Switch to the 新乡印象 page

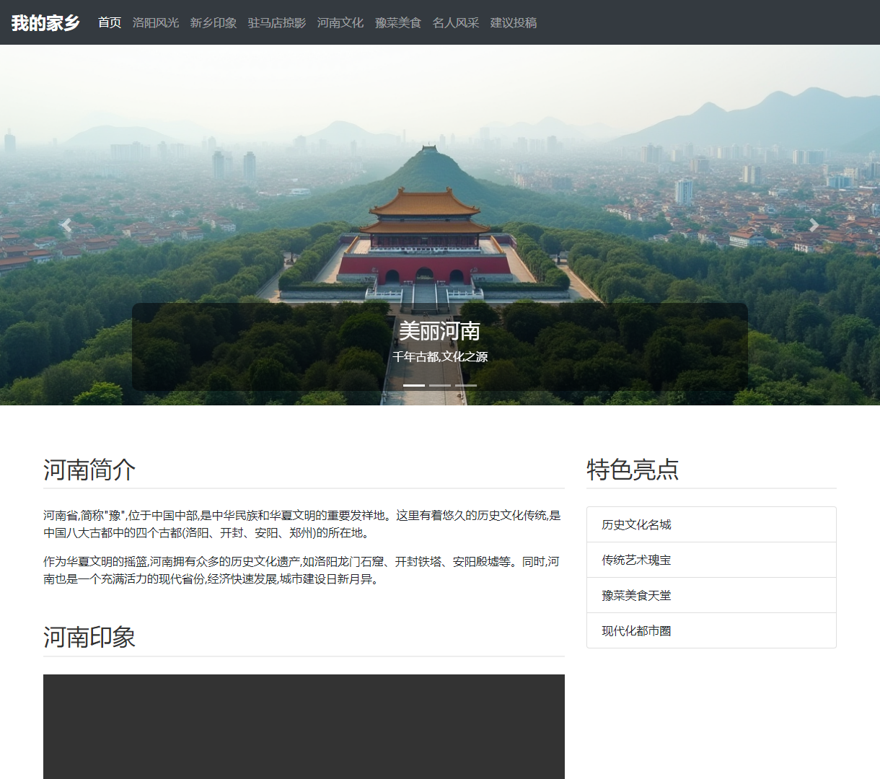(x=213, y=22)
